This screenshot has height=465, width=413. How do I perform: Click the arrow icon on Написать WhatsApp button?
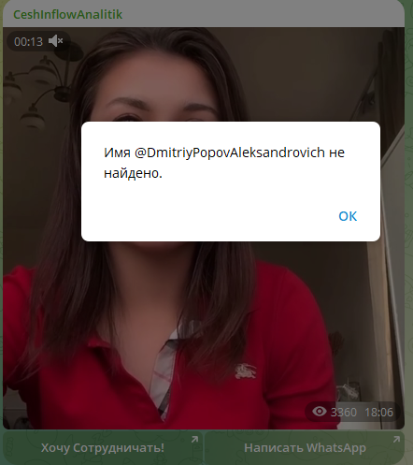click(x=396, y=440)
